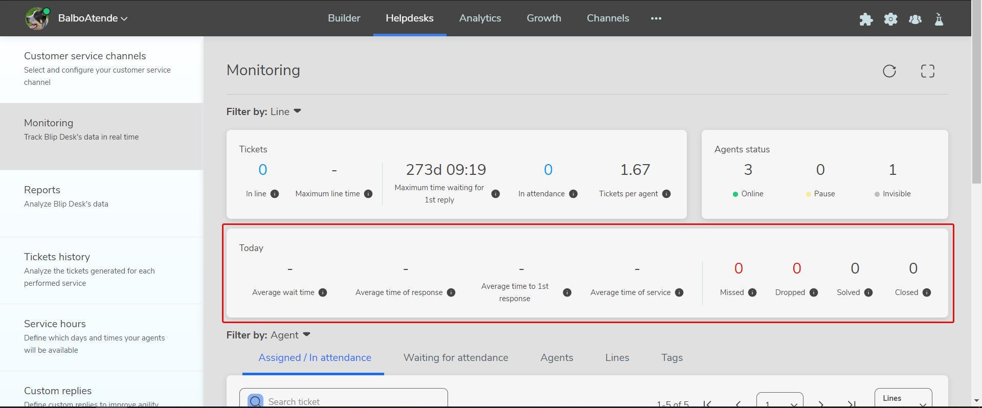Open the beta lab flask icon

939,19
